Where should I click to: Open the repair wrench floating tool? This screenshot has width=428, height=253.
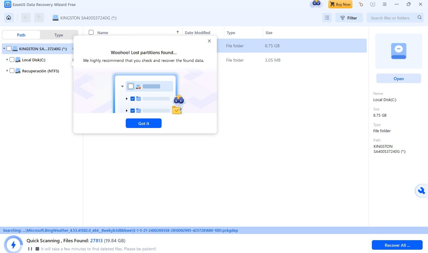click(421, 190)
